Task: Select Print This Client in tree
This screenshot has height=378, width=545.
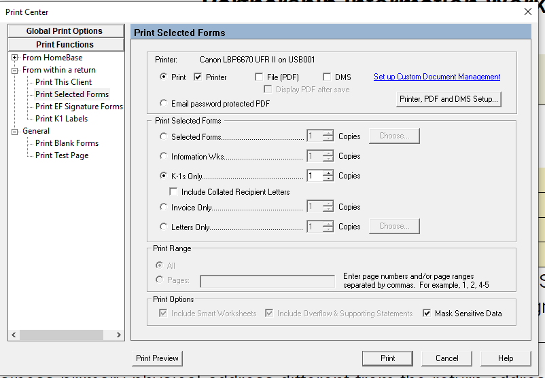Action: tap(63, 82)
